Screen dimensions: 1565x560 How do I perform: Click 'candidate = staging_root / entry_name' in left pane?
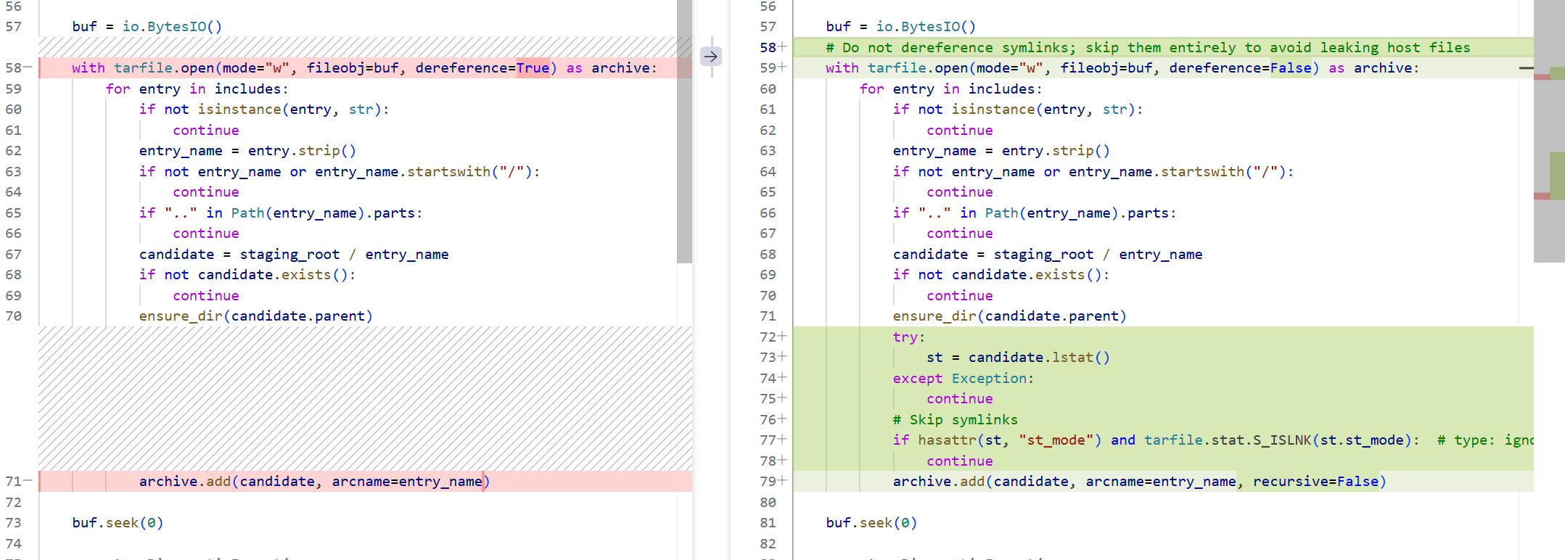pos(294,255)
